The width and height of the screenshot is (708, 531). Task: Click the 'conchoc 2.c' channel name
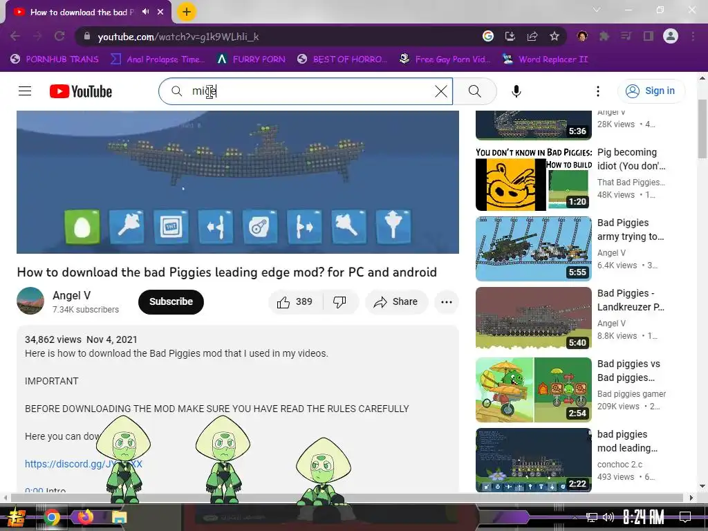click(619, 464)
